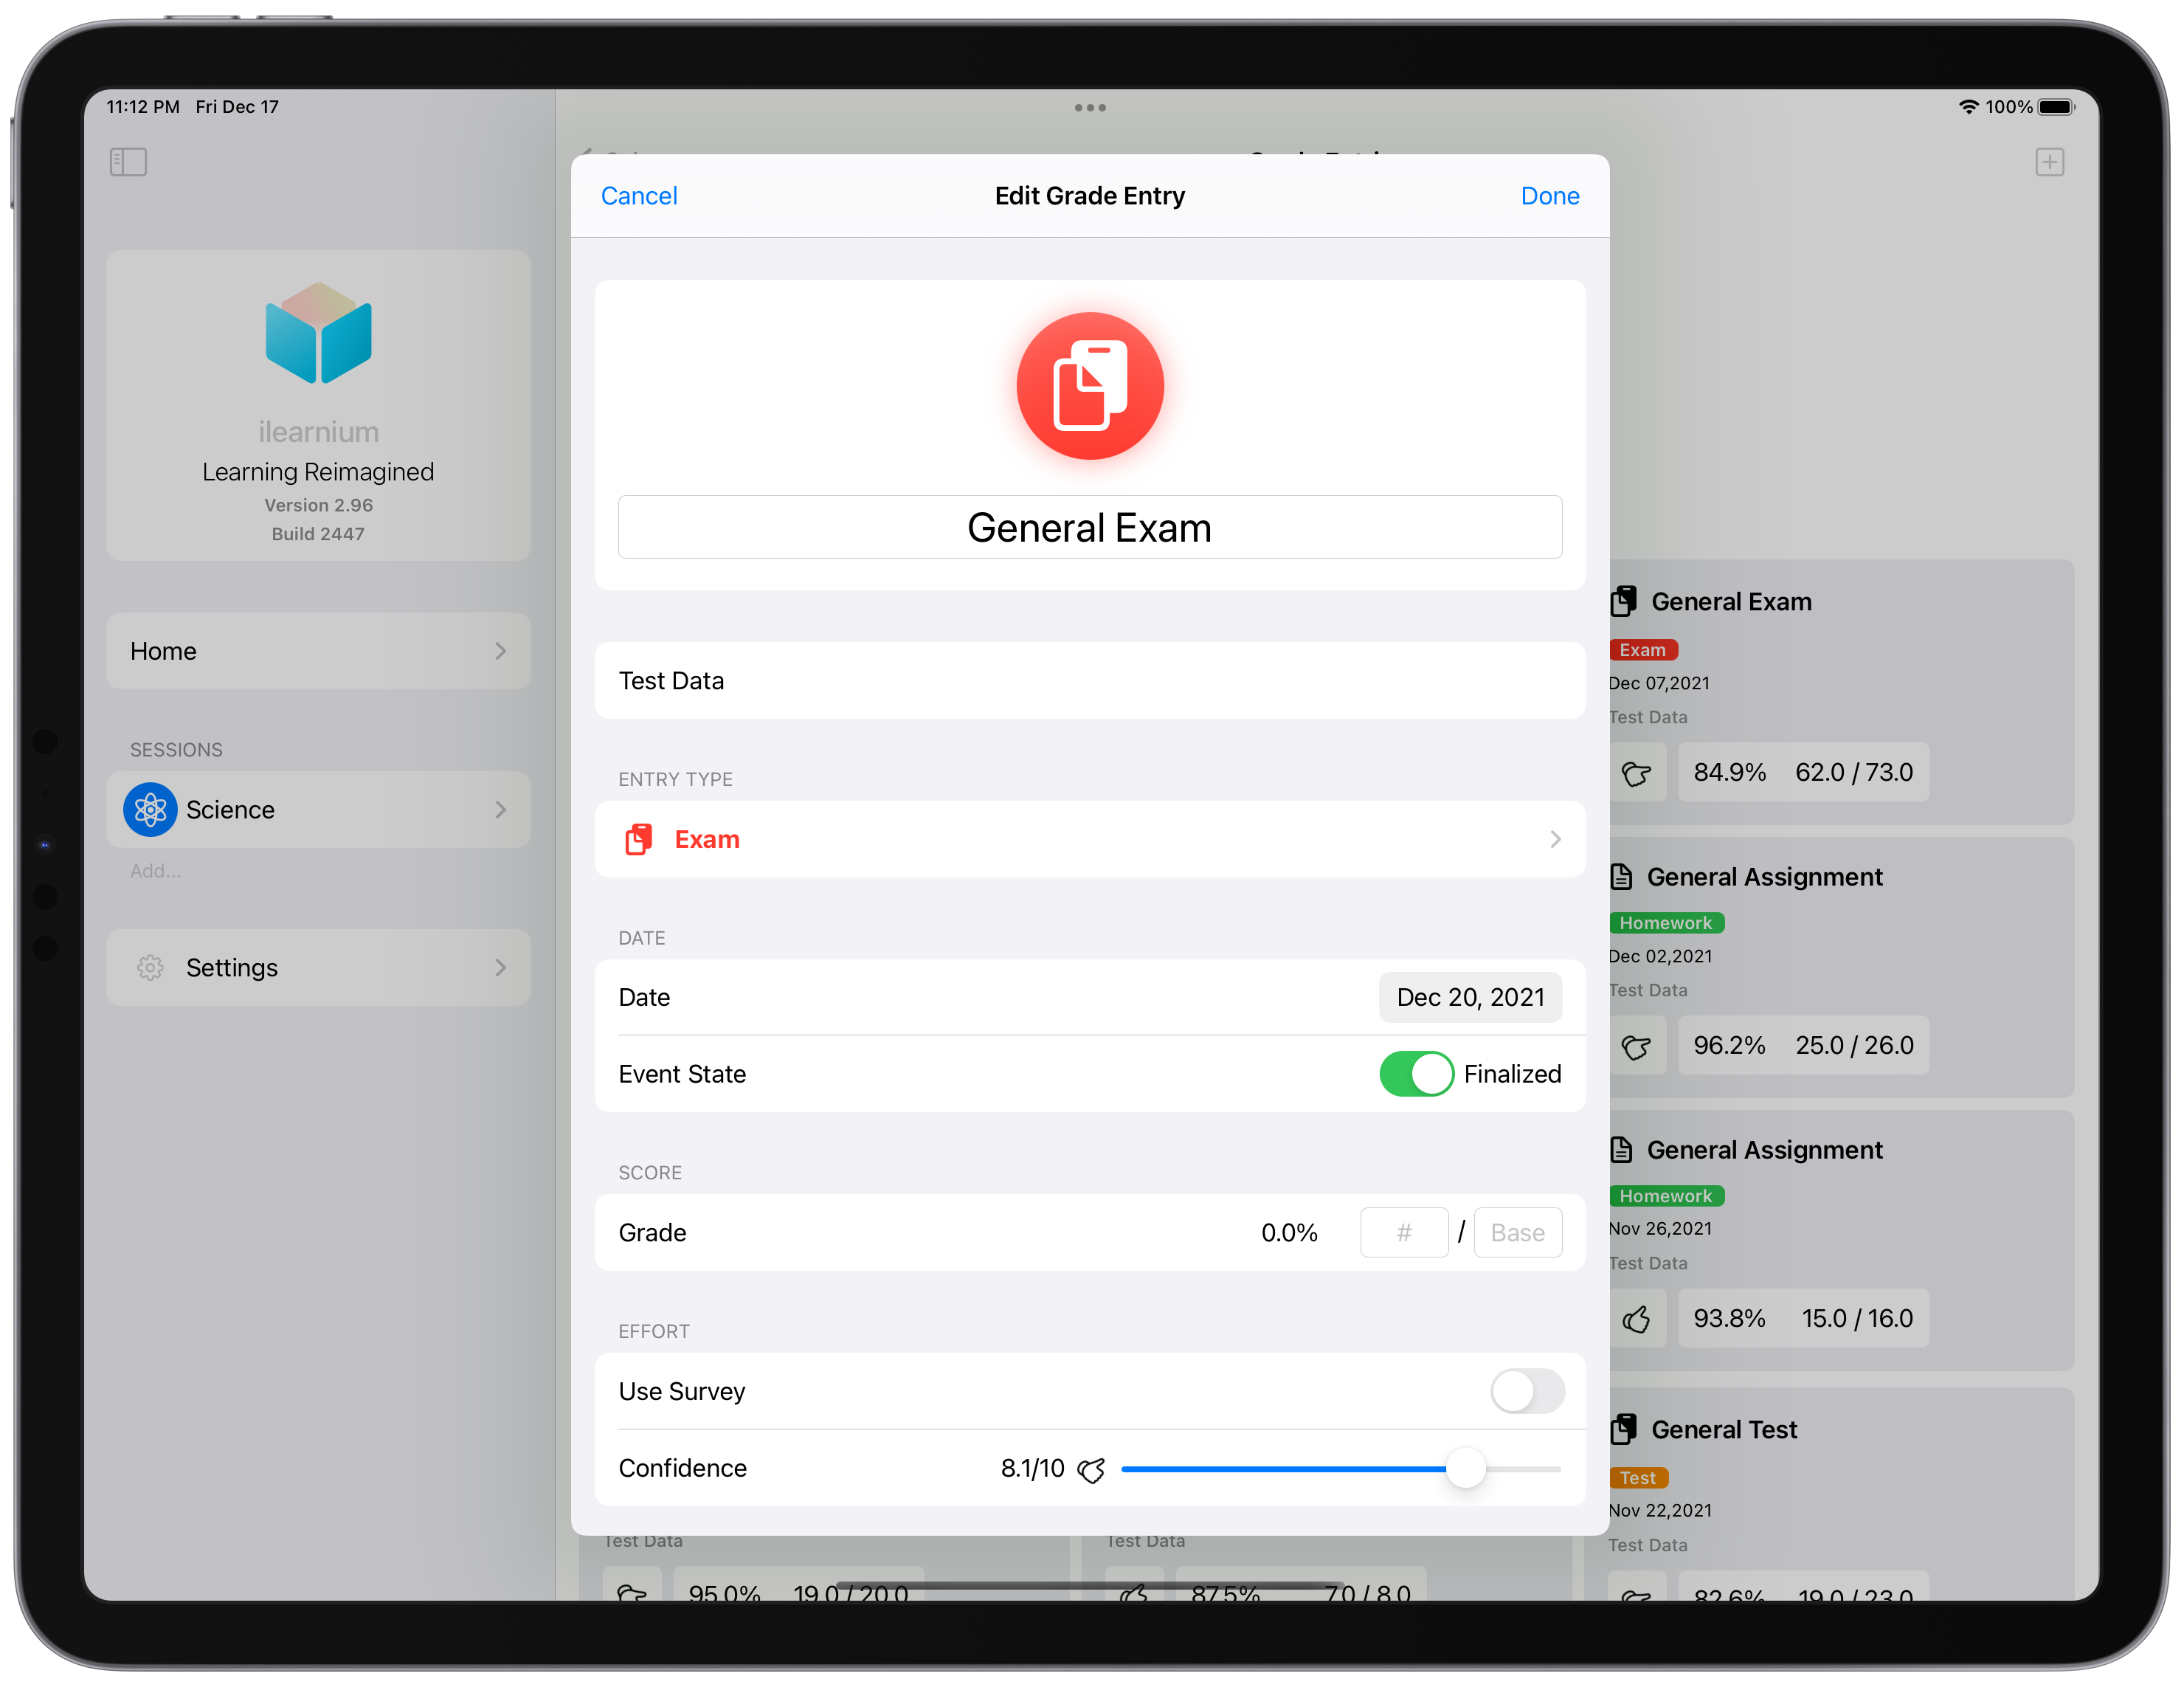The image size is (2184, 1690).
Task: Open the Dec 20, 2021 date picker
Action: click(1469, 997)
